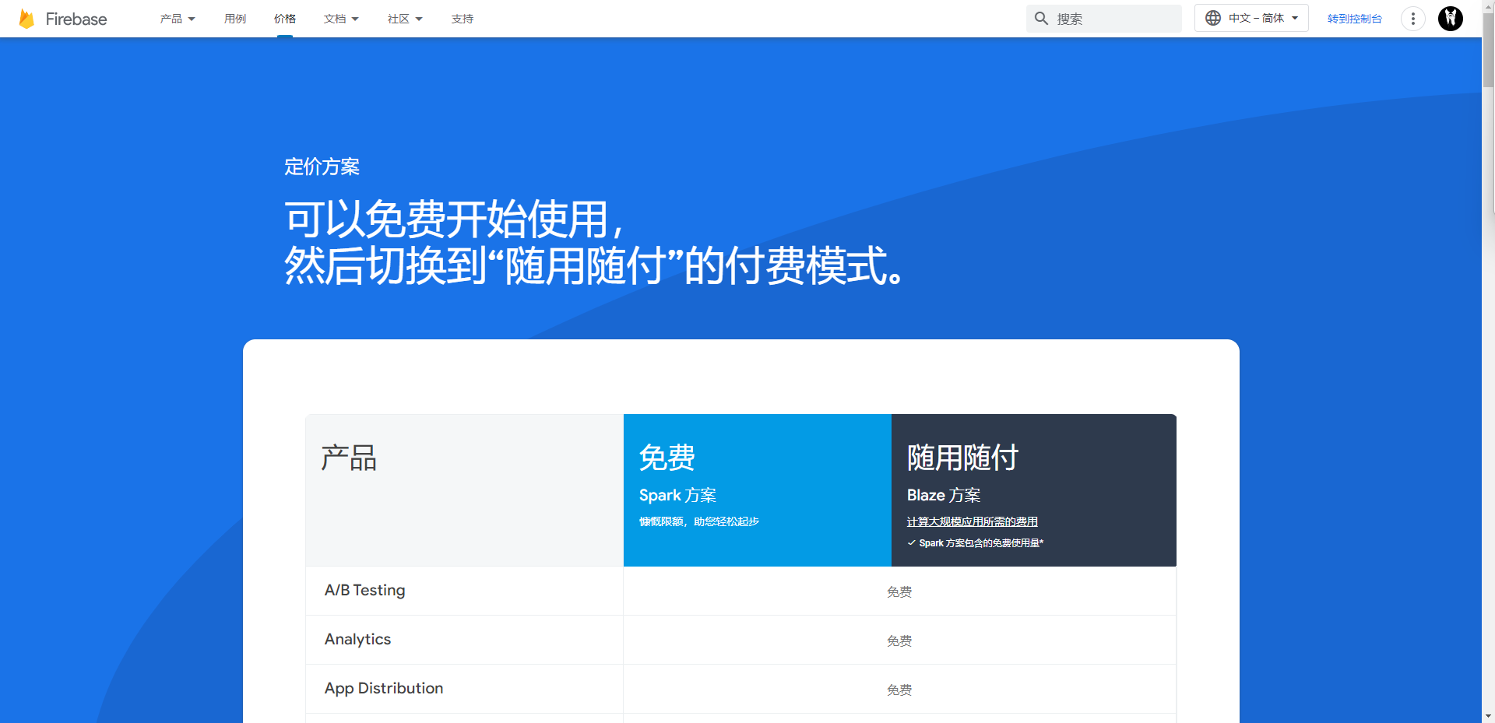Select the 价格 navigation tab

click(x=285, y=19)
